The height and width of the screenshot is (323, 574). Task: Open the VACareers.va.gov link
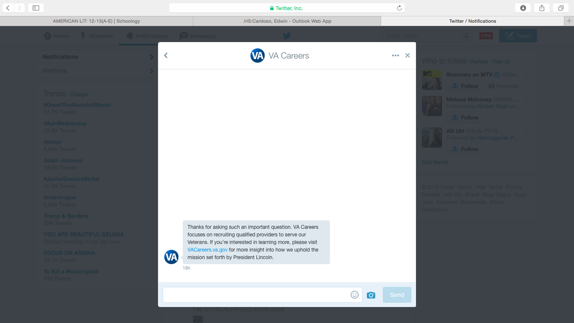(208, 250)
